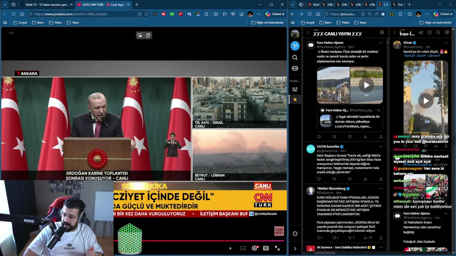This screenshot has height=256, width=456.
Task: Toggle favorite star for pro.x.com
Action: 383,14
